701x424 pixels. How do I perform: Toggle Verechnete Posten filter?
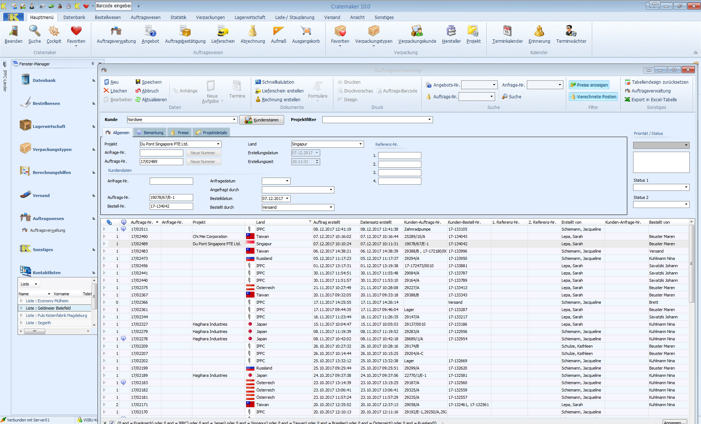pyautogui.click(x=593, y=96)
